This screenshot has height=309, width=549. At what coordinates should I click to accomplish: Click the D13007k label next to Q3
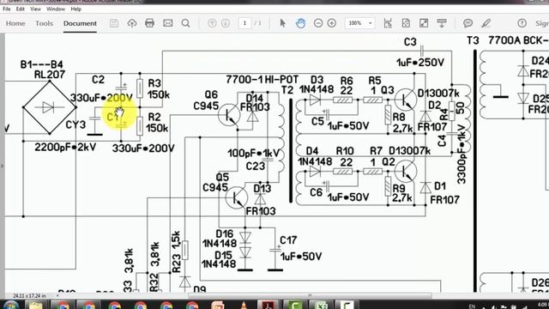click(438, 94)
